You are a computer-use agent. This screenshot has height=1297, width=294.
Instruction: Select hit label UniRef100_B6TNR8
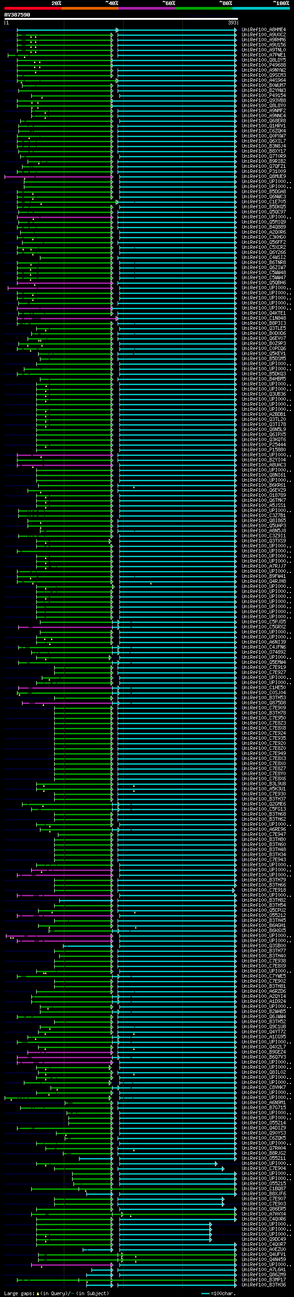point(264,262)
